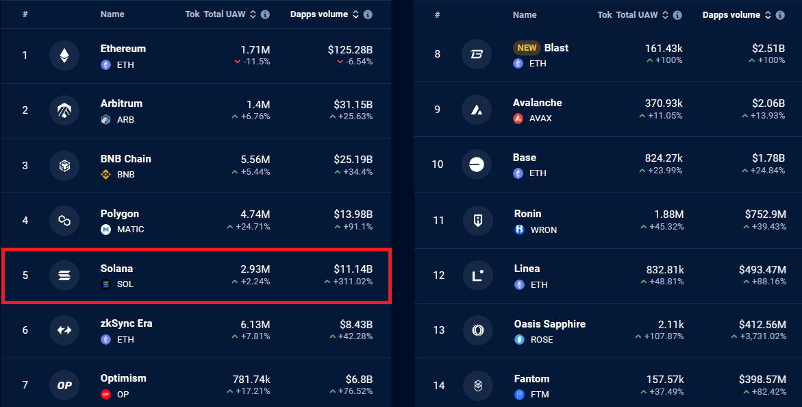Click the Oasis Sapphire logo icon
Viewport: 802px width, 407px height.
click(x=477, y=330)
